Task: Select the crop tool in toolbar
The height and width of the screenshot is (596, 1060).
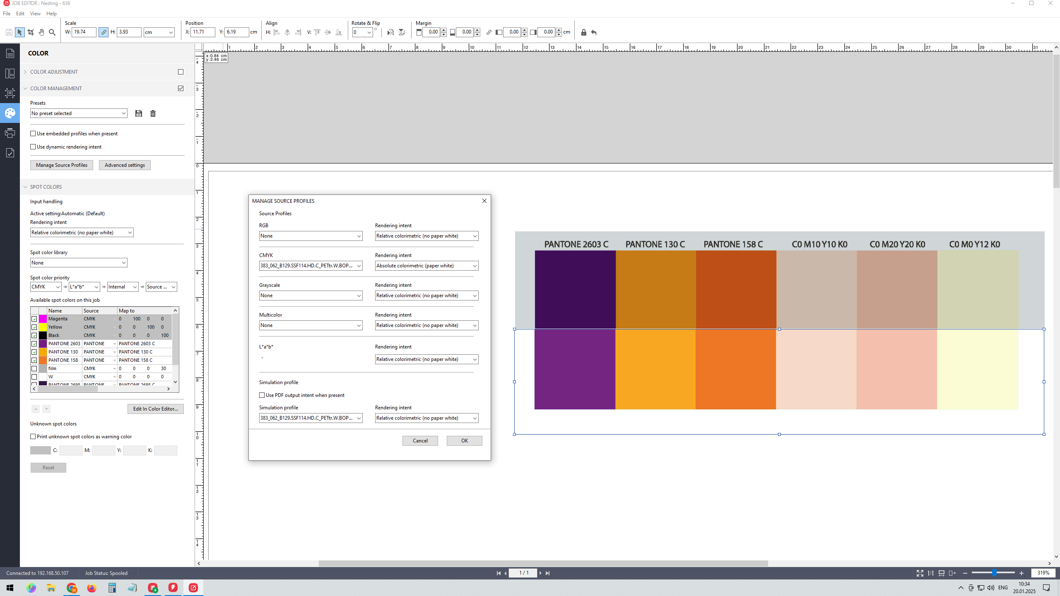Action: point(31,32)
